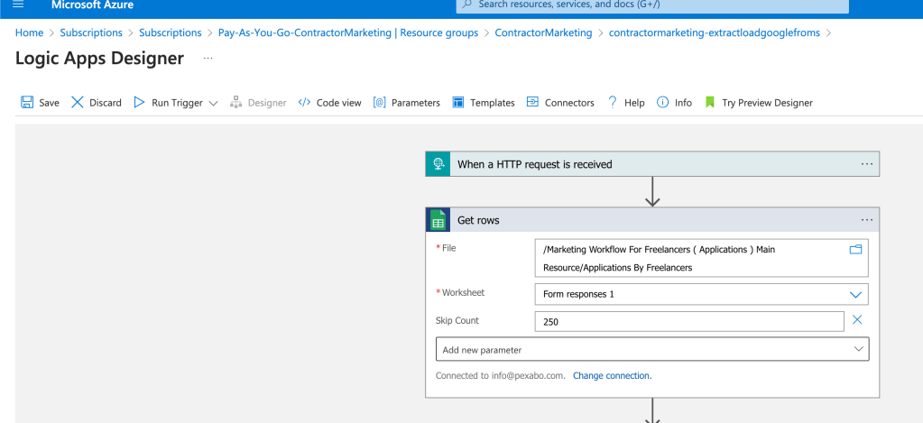Open Get rows action ellipsis menu

coord(867,220)
